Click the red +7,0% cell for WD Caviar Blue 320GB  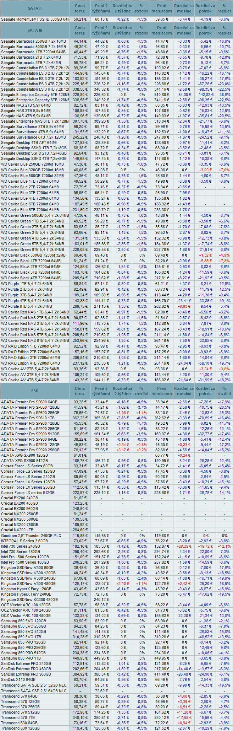pyautogui.click(x=224, y=170)
